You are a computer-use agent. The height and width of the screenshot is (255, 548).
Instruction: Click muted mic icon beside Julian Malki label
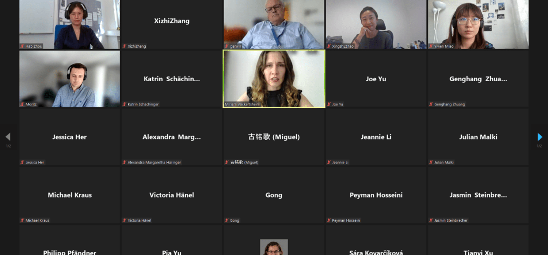click(x=431, y=162)
